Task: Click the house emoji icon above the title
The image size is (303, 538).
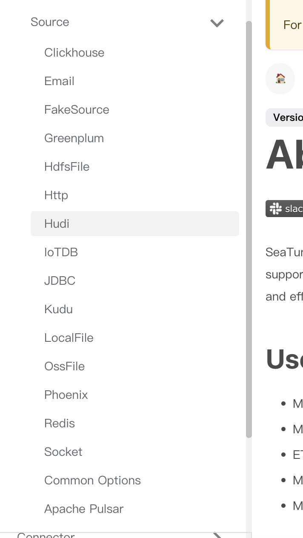Action: click(280, 79)
